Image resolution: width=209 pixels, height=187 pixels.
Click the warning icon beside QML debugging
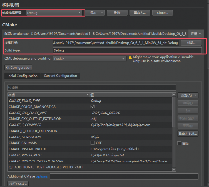click(x=130, y=58)
